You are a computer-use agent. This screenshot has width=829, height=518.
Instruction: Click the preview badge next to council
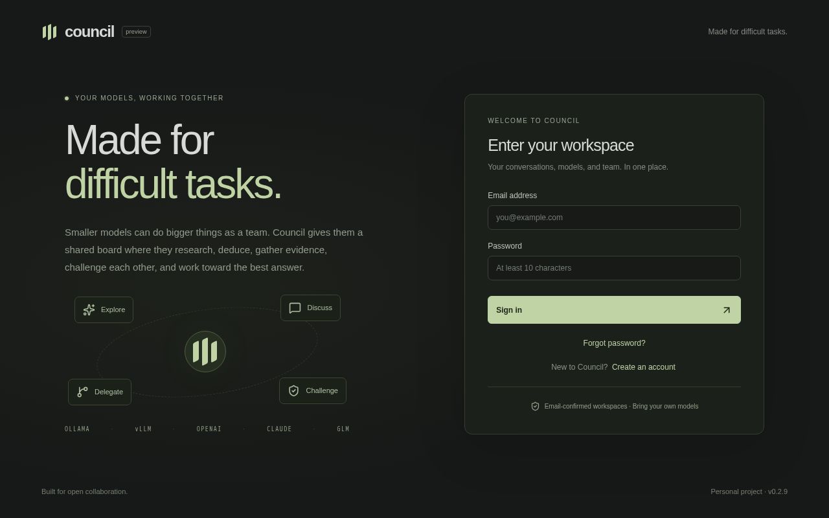(x=136, y=32)
